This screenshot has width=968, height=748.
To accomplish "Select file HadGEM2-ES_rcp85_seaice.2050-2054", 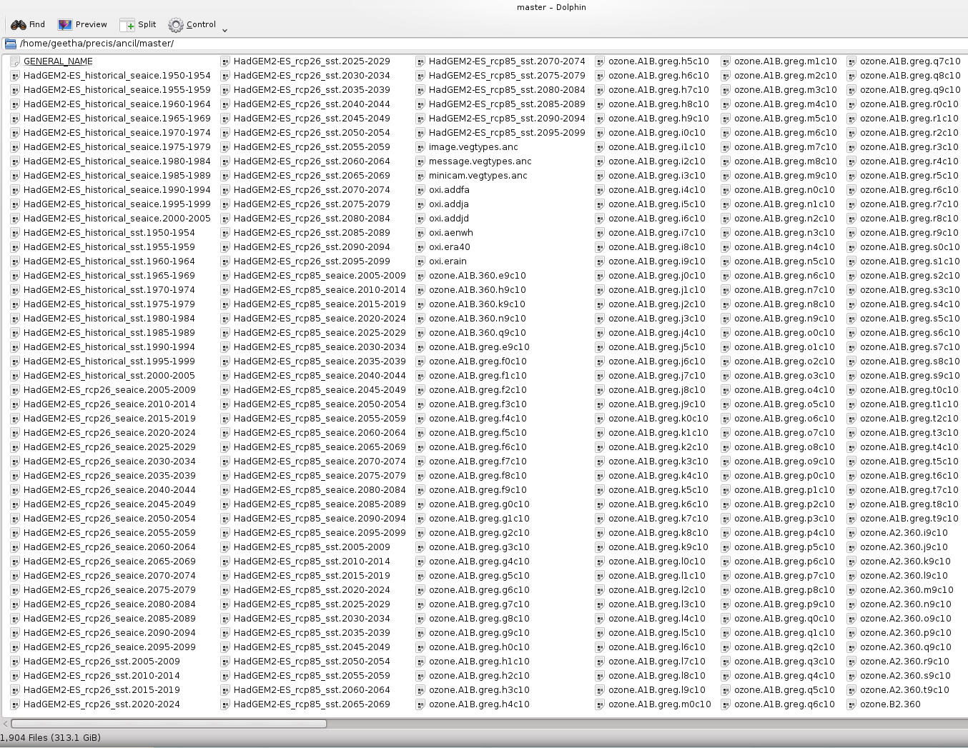I will [x=320, y=404].
